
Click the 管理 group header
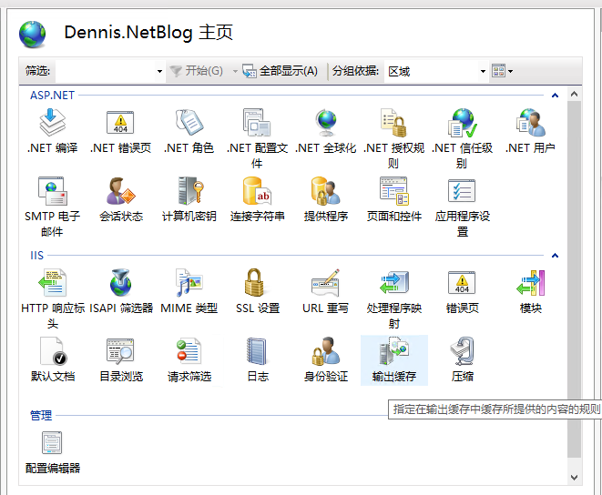point(41,416)
